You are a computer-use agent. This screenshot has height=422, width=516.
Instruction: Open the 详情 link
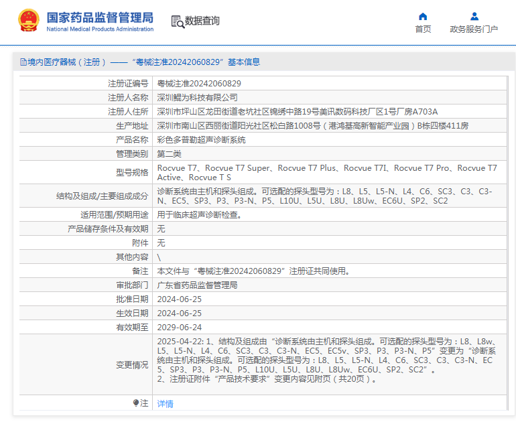point(165,404)
